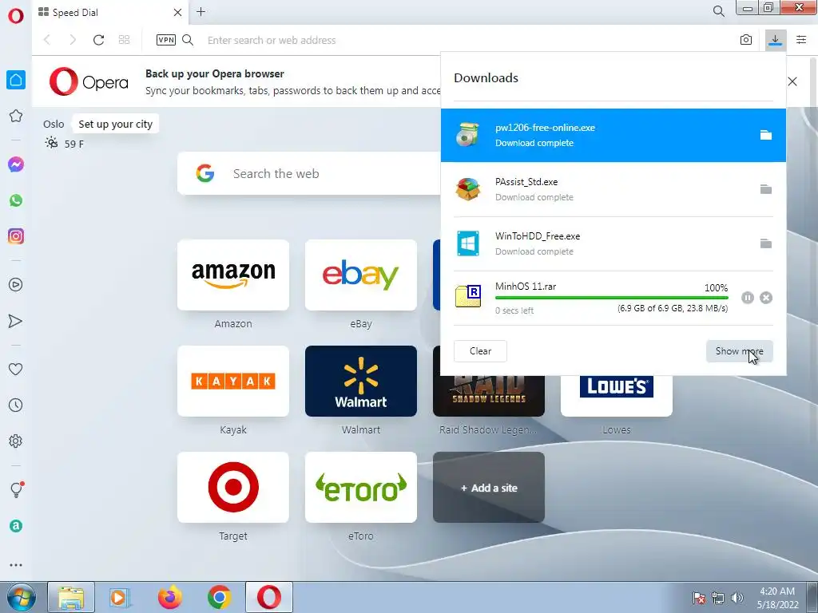Viewport: 818px width, 613px height.
Task: Open Settings gear in sidebar
Action: (x=16, y=441)
